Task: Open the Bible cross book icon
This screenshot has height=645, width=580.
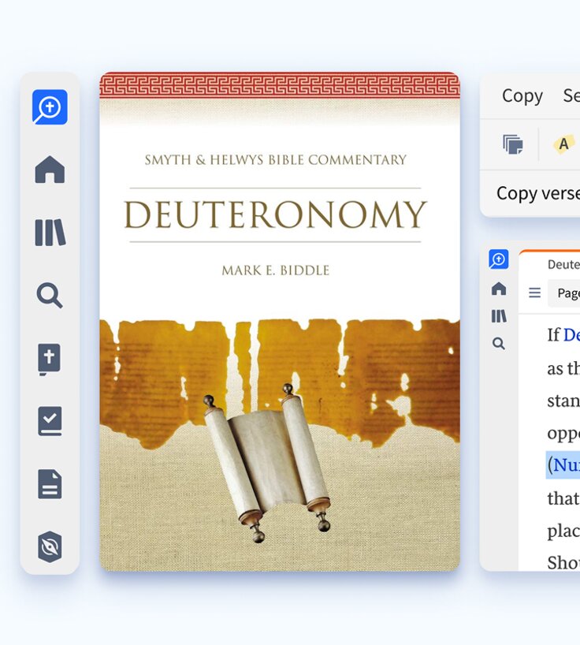Action: 50,359
